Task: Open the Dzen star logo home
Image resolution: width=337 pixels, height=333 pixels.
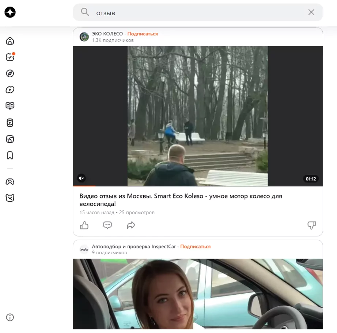Action: pyautogui.click(x=10, y=12)
